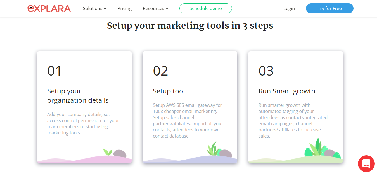The height and width of the screenshot is (176, 377).
Task: Click the Try for Free button
Action: coord(330,8)
